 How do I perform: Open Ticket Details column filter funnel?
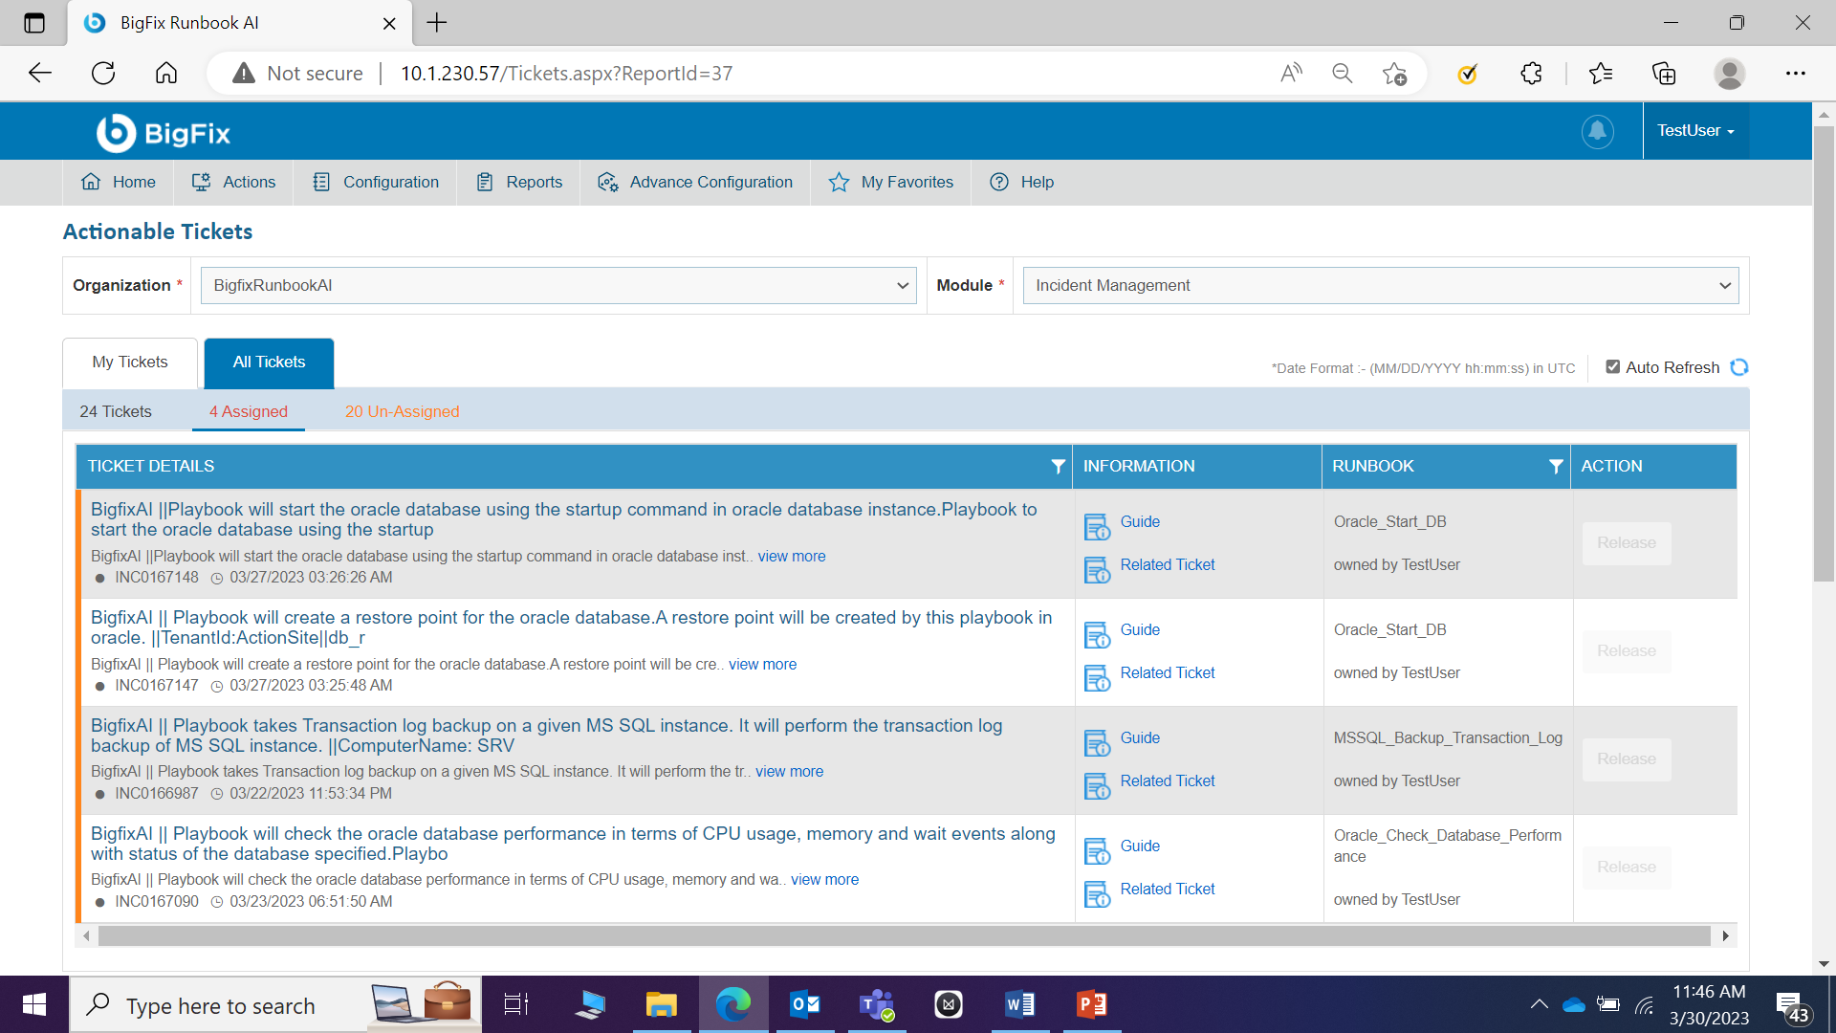1058,466
